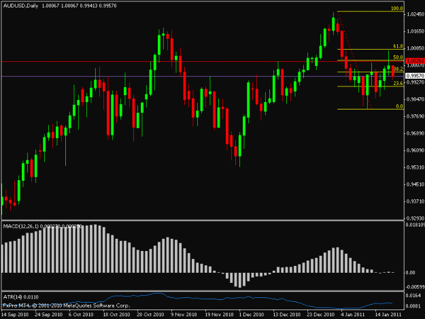The height and width of the screenshot is (319, 425).
Task: Click the 0.98470 price scale value
Action: coord(415,99)
